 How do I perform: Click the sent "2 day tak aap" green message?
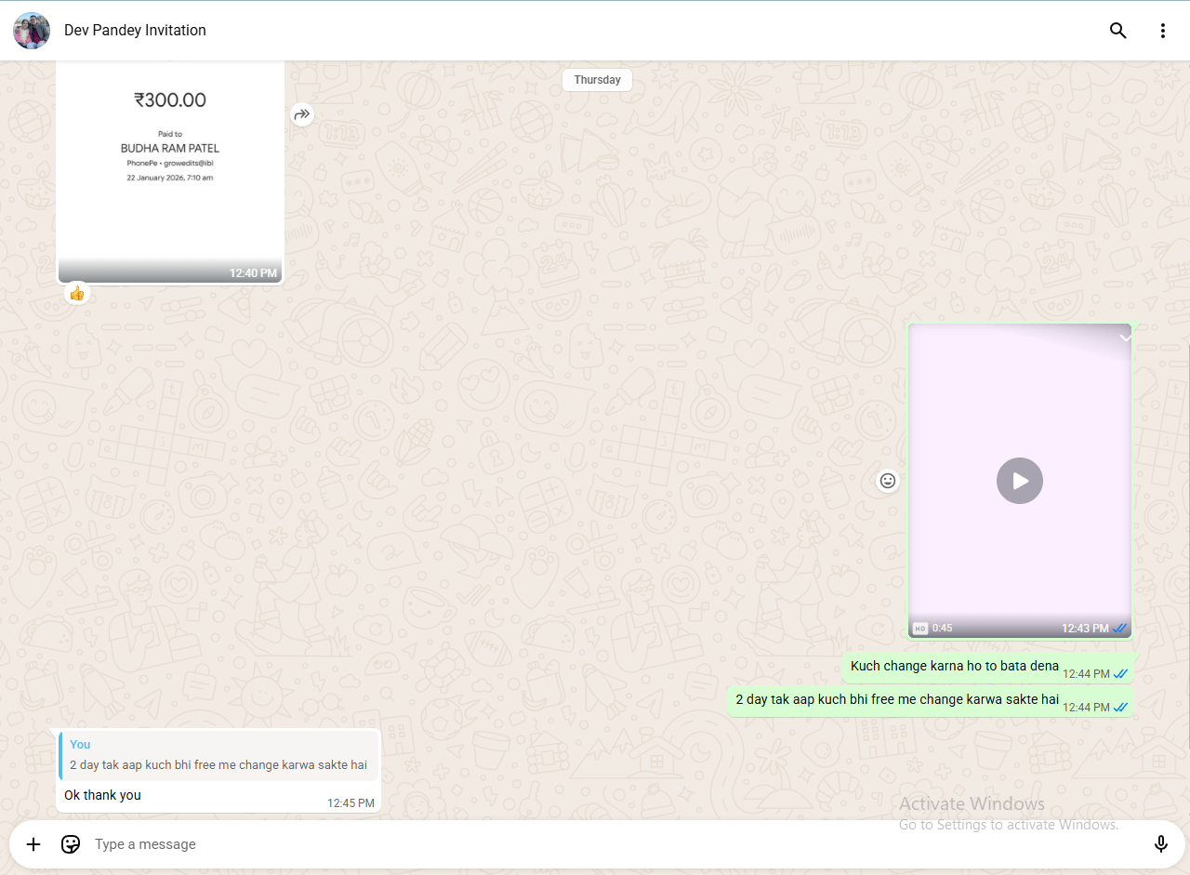[x=896, y=699]
